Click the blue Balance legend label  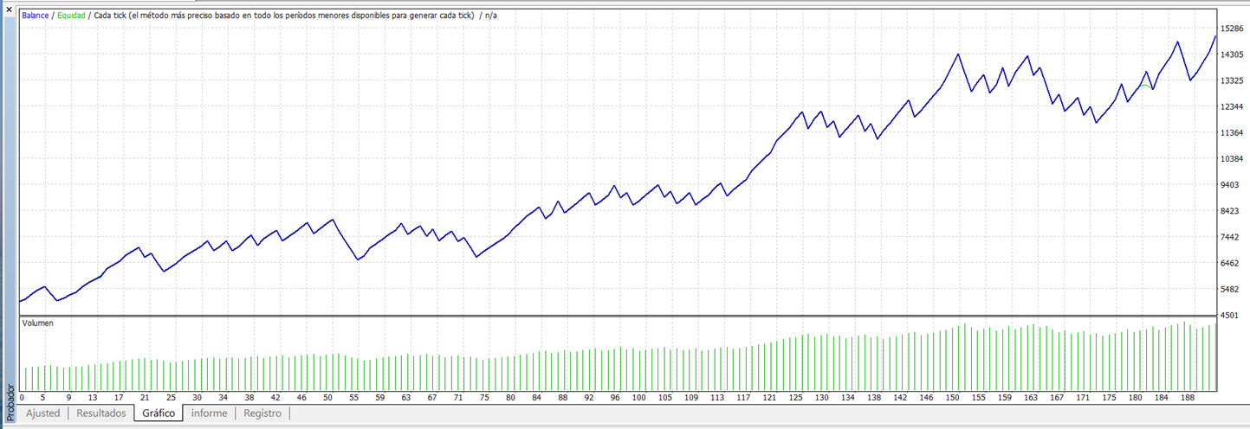(x=36, y=16)
